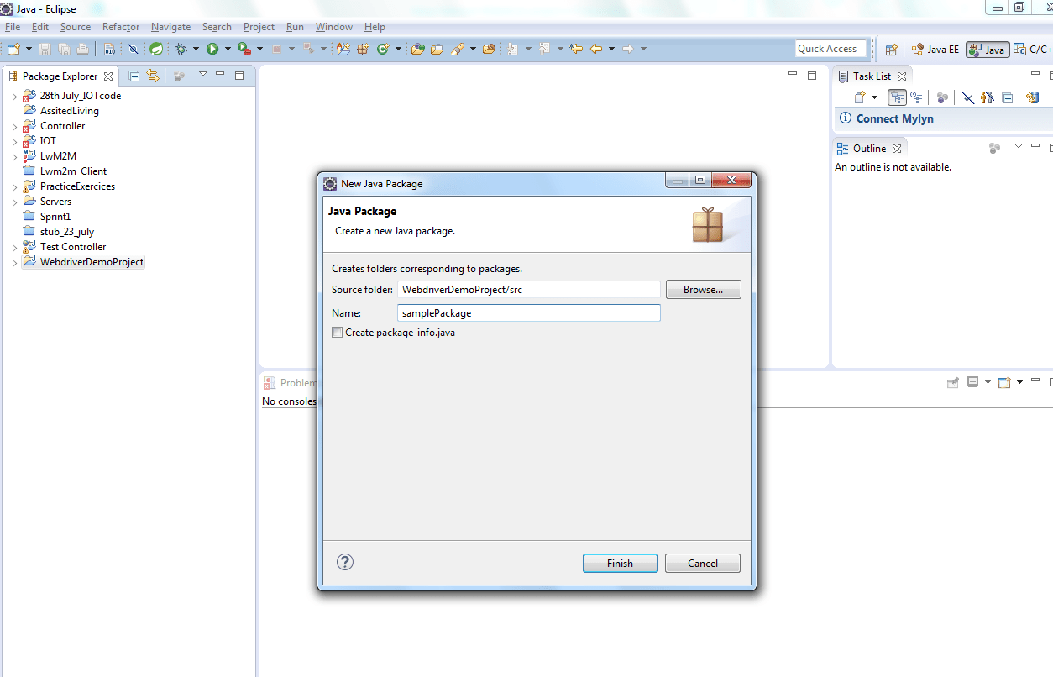1053x677 pixels.
Task: Click the green Run button in toolbar
Action: pos(212,49)
